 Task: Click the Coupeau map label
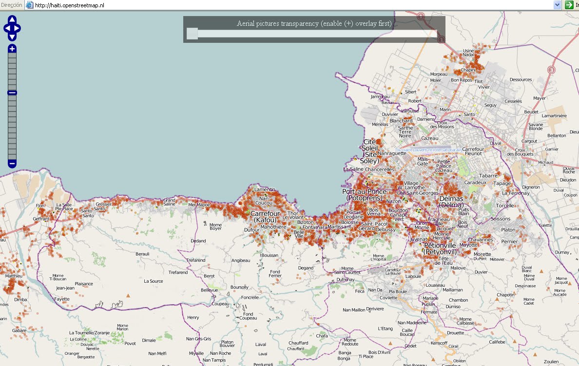click(220, 304)
